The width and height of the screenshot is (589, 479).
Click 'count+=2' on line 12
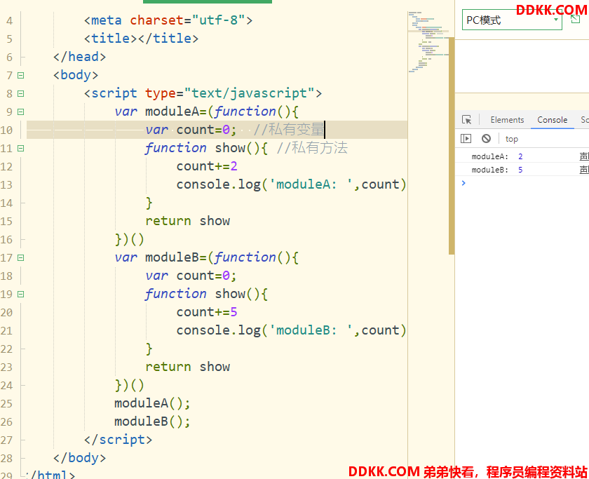207,166
